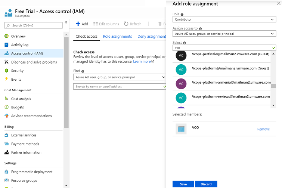Viewport: 282px width, 188px height.
Task: Click the Overview icon in sidebar
Action: point(6,36)
